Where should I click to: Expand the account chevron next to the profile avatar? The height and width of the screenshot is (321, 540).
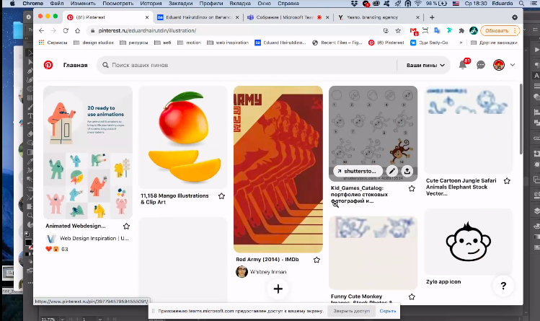coord(513,65)
